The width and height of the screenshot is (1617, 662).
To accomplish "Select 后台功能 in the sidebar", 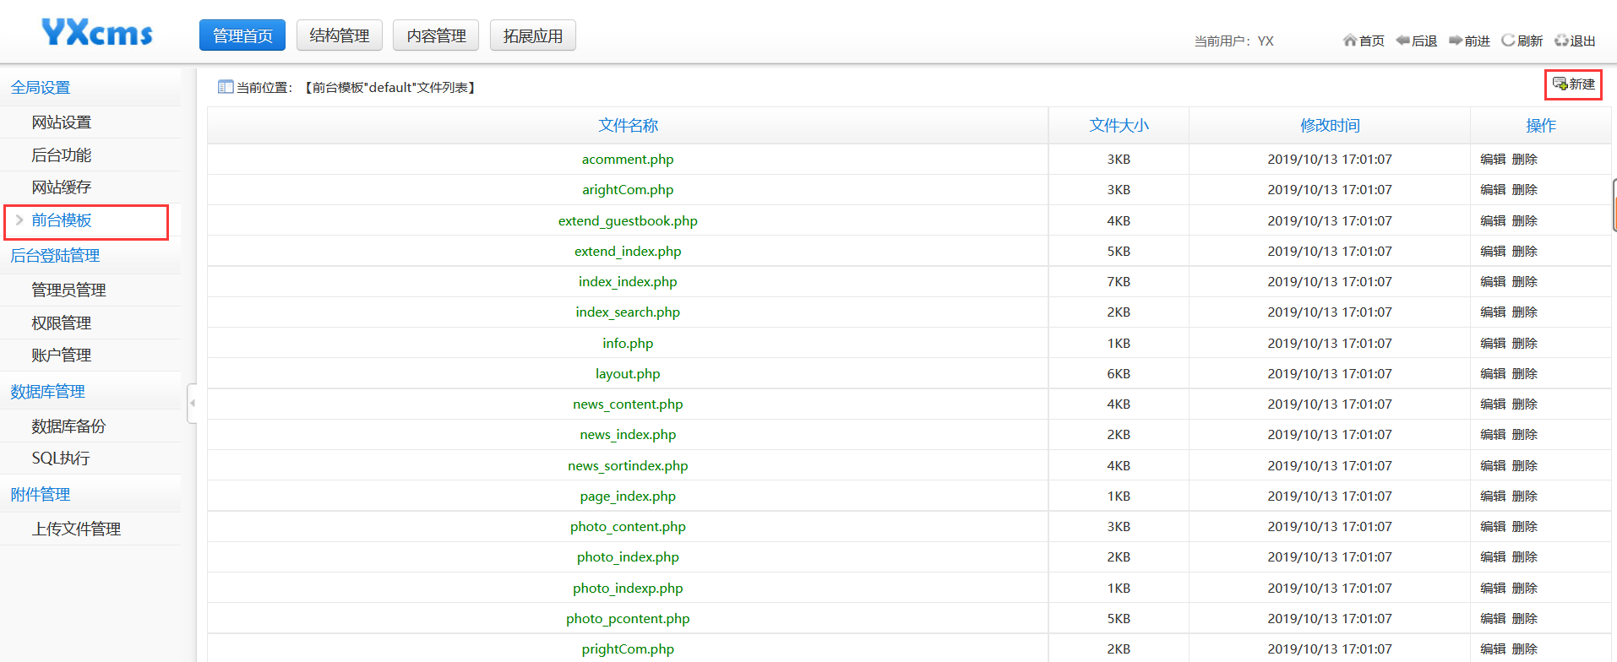I will click(x=62, y=155).
